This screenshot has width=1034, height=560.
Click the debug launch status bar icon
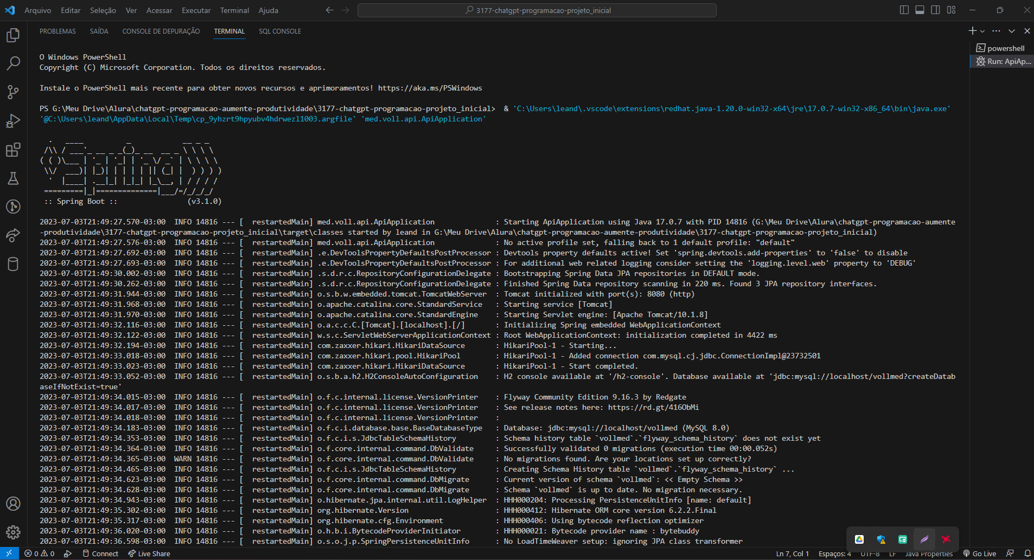point(68,553)
